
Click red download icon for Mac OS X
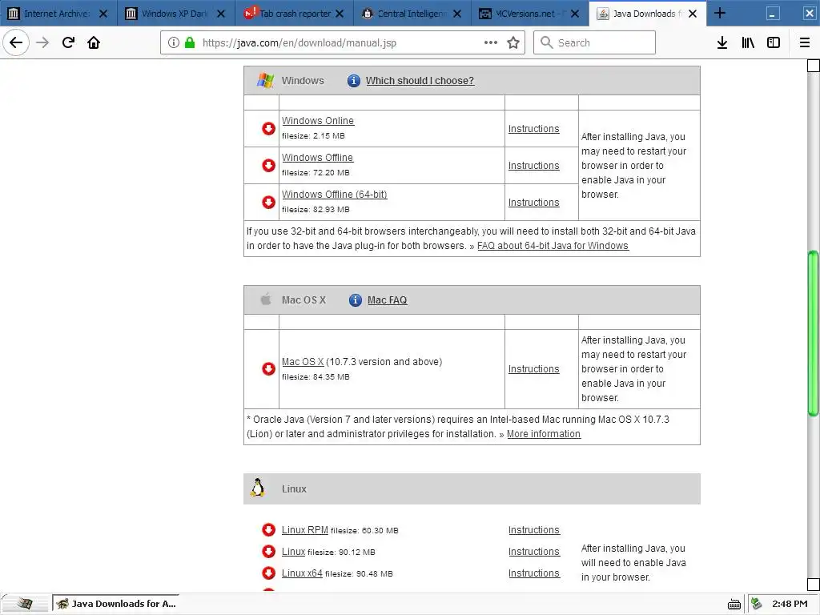click(x=269, y=368)
